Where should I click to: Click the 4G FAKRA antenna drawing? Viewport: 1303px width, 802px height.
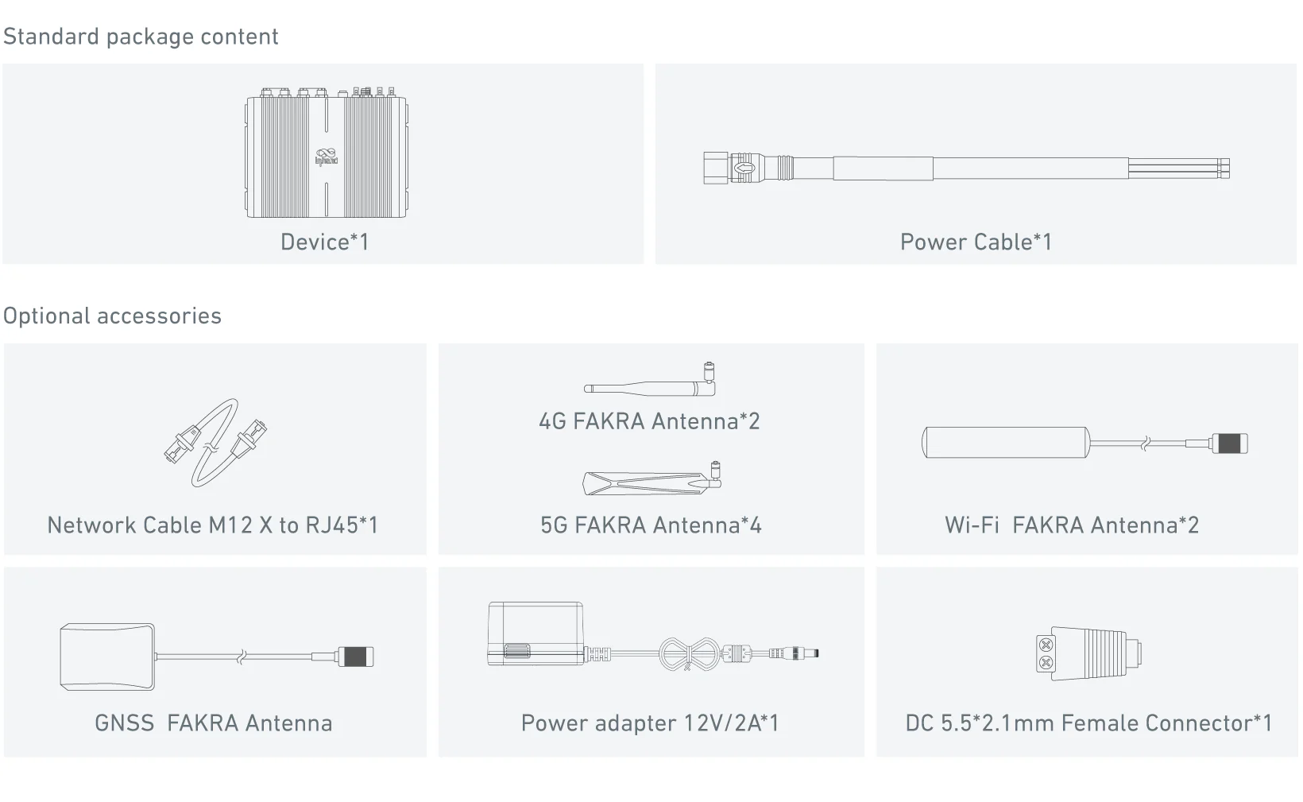650,380
